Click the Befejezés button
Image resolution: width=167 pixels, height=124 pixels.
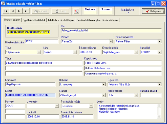point(153,11)
